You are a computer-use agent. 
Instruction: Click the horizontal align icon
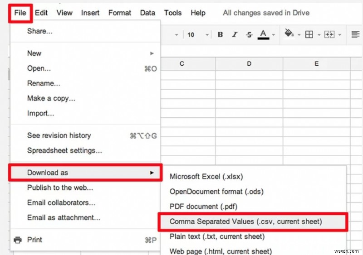pos(355,35)
